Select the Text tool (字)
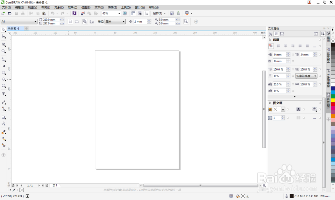Screen dimensions: 335x200 pyautogui.click(x=4, y=94)
